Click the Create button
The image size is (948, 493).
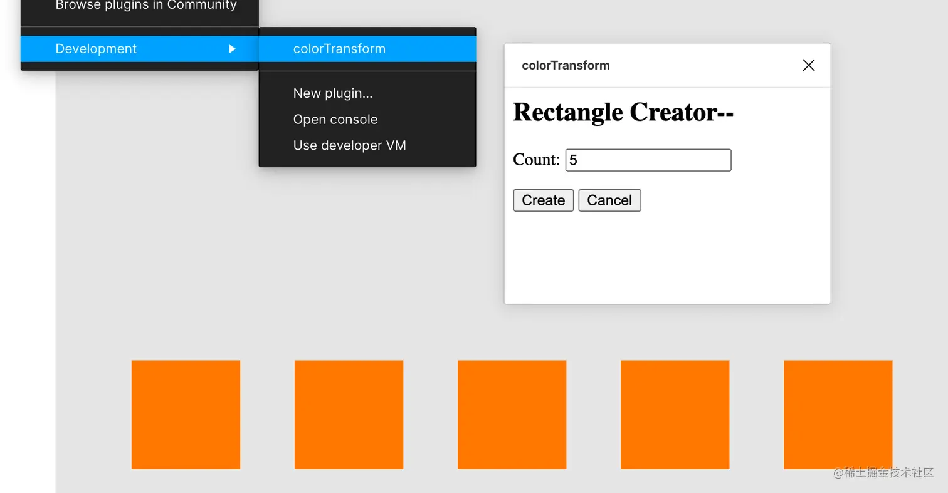[544, 200]
